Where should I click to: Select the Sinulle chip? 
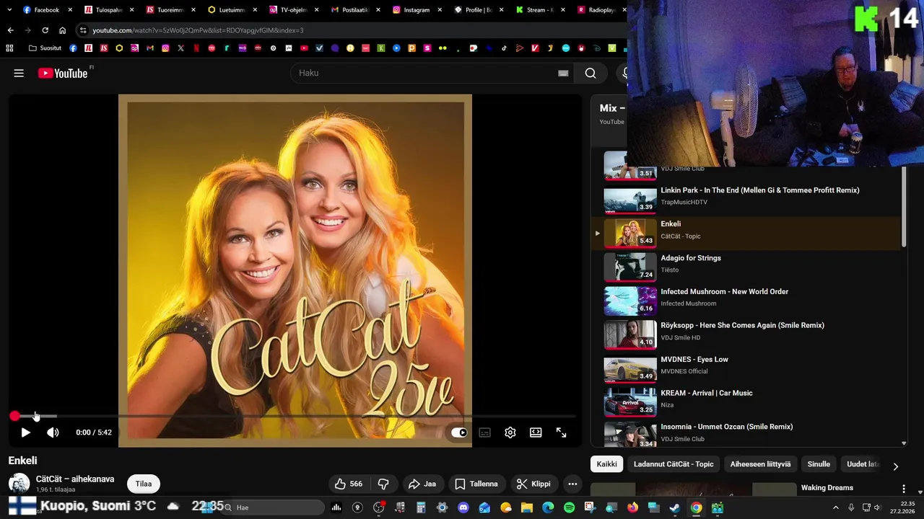pos(819,464)
